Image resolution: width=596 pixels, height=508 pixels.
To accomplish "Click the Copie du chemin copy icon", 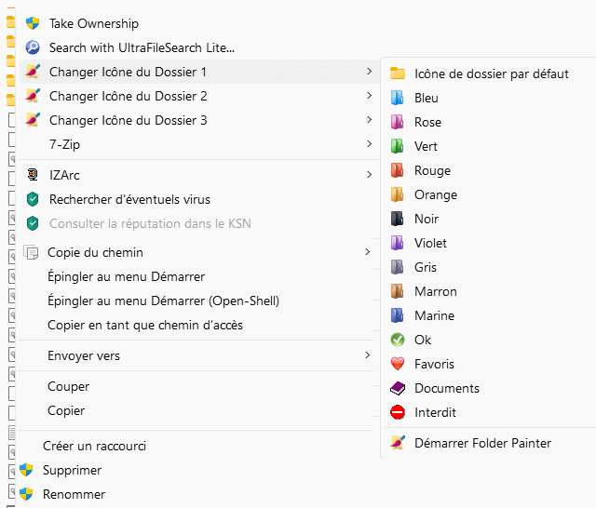I will tap(31, 252).
